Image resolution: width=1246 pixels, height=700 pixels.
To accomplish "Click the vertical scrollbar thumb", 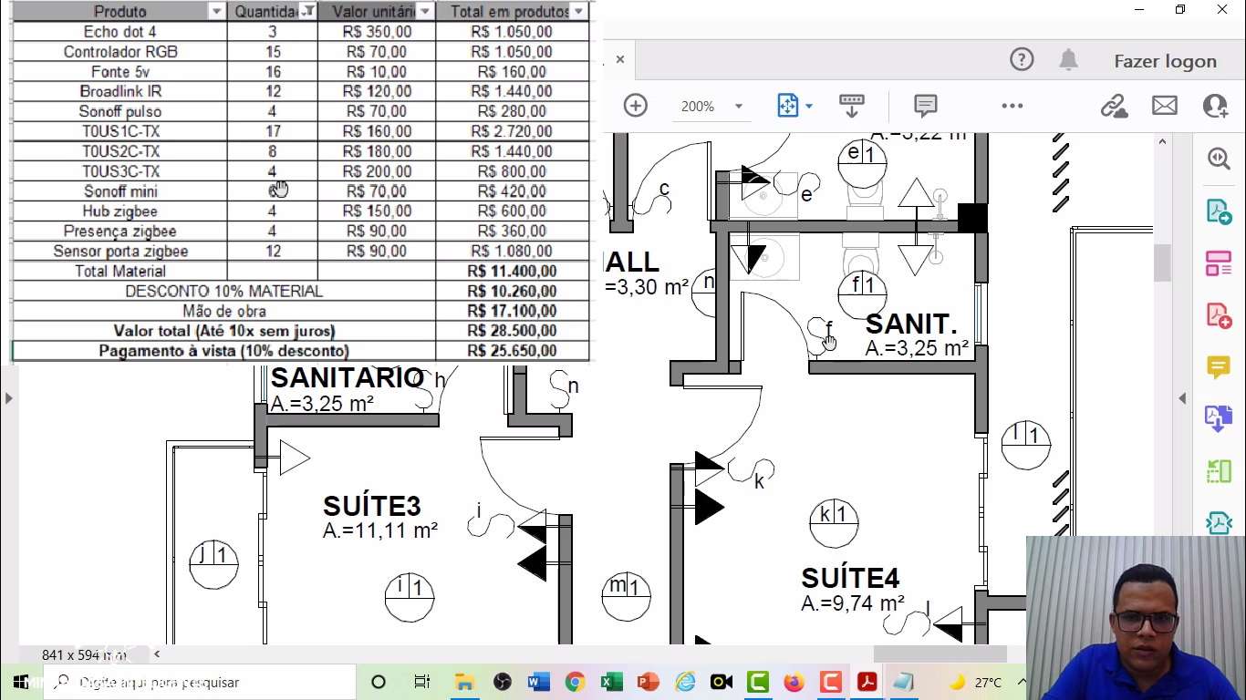I will point(1162,263).
